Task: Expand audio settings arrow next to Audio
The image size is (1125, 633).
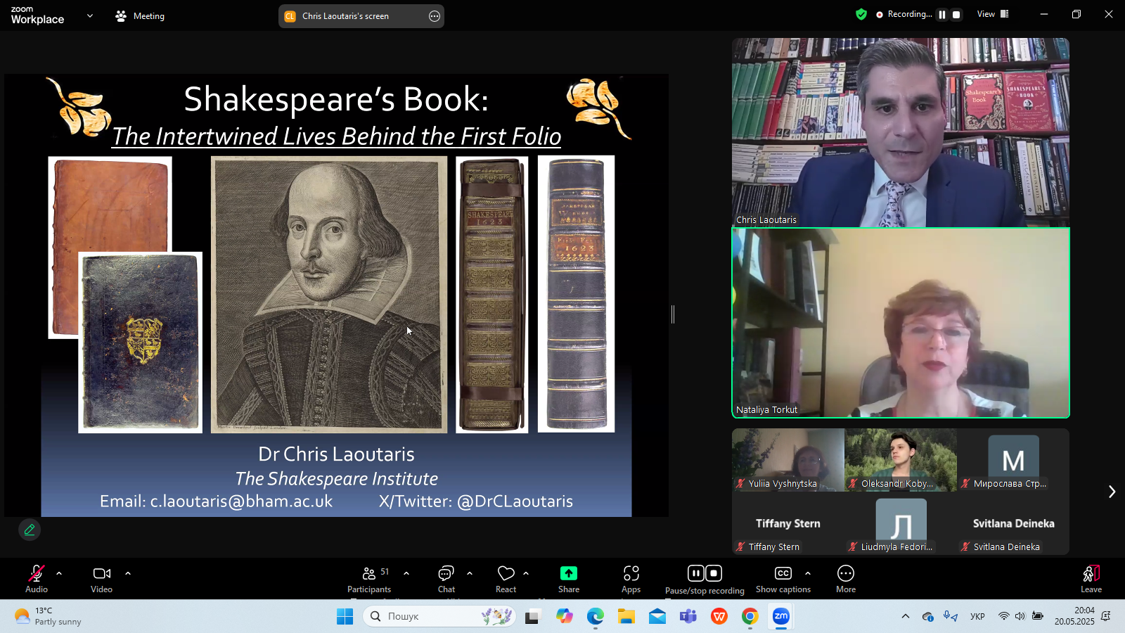Action: pyautogui.click(x=59, y=573)
